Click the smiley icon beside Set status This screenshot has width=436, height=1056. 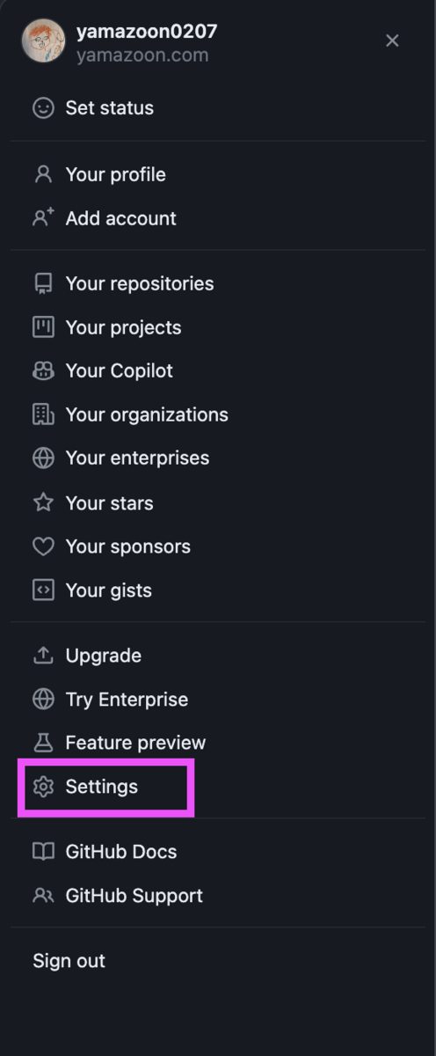coord(43,108)
